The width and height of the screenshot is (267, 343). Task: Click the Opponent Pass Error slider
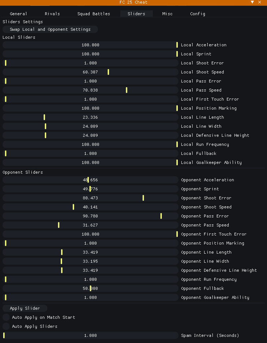pyautogui.click(x=90, y=216)
